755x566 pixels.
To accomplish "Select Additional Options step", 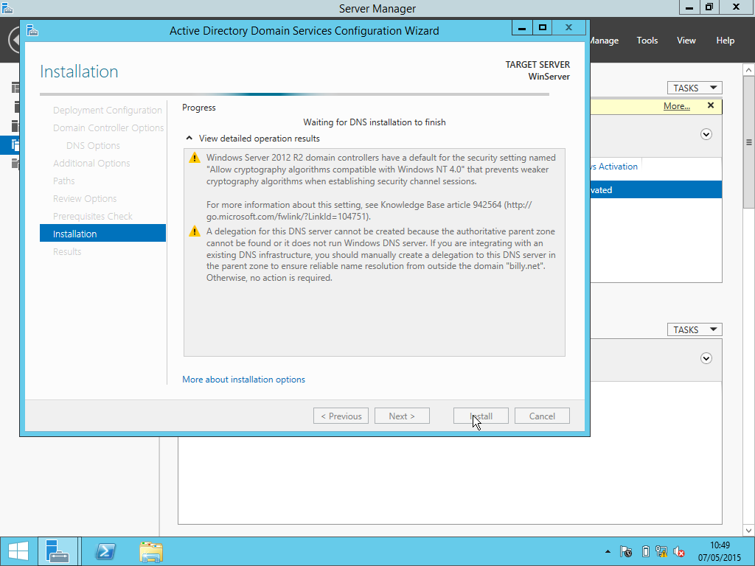I will 91,163.
